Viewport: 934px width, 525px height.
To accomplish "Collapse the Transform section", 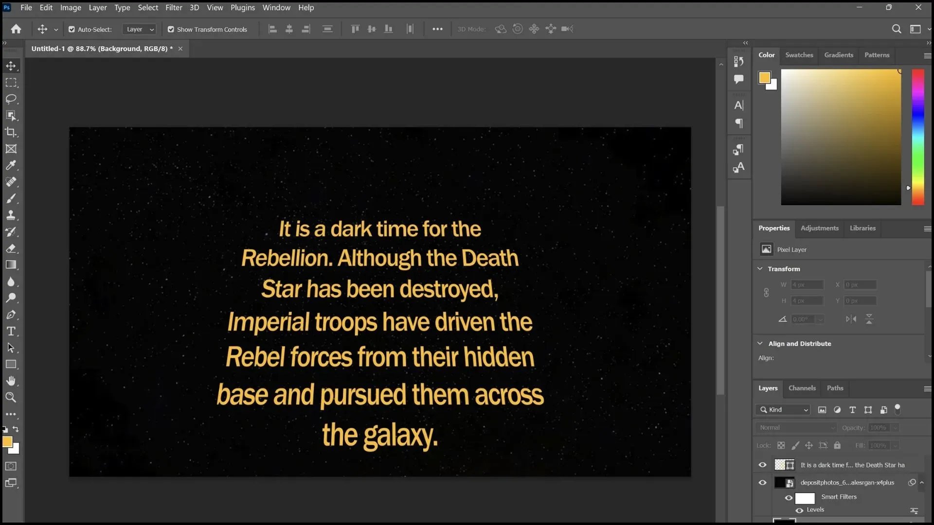I will click(760, 268).
